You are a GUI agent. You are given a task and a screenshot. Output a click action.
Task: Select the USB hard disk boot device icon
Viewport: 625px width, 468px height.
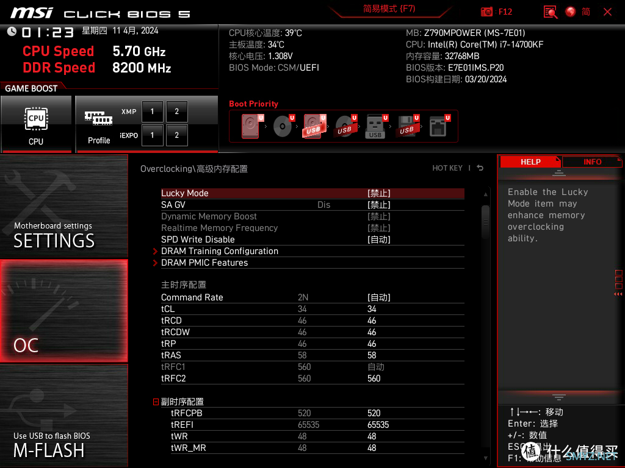click(314, 126)
